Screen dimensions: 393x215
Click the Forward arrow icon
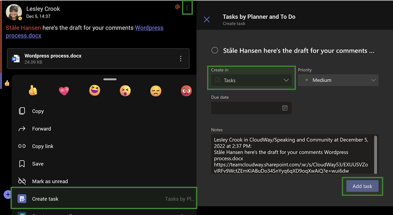click(x=22, y=129)
